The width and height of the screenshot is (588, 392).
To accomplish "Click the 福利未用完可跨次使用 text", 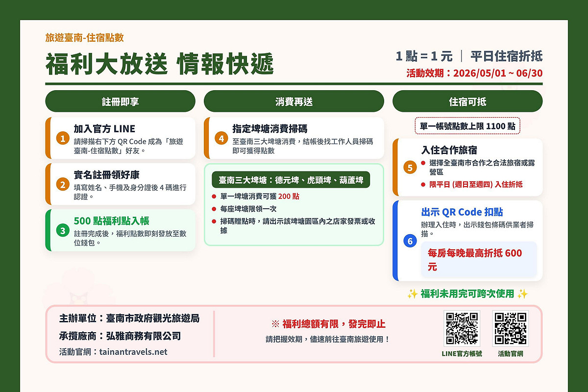I will click(467, 294).
